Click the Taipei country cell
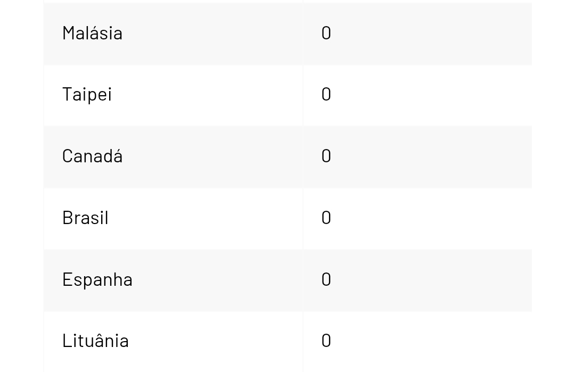Viewport: 575px width, 372px height. (87, 94)
